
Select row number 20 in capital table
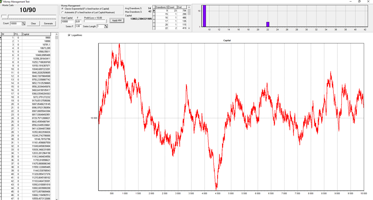coord(8,104)
